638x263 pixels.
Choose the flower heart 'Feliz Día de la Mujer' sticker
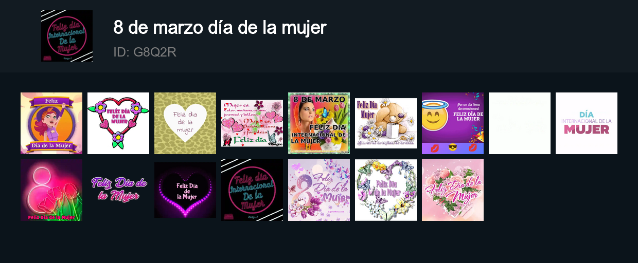118,123
